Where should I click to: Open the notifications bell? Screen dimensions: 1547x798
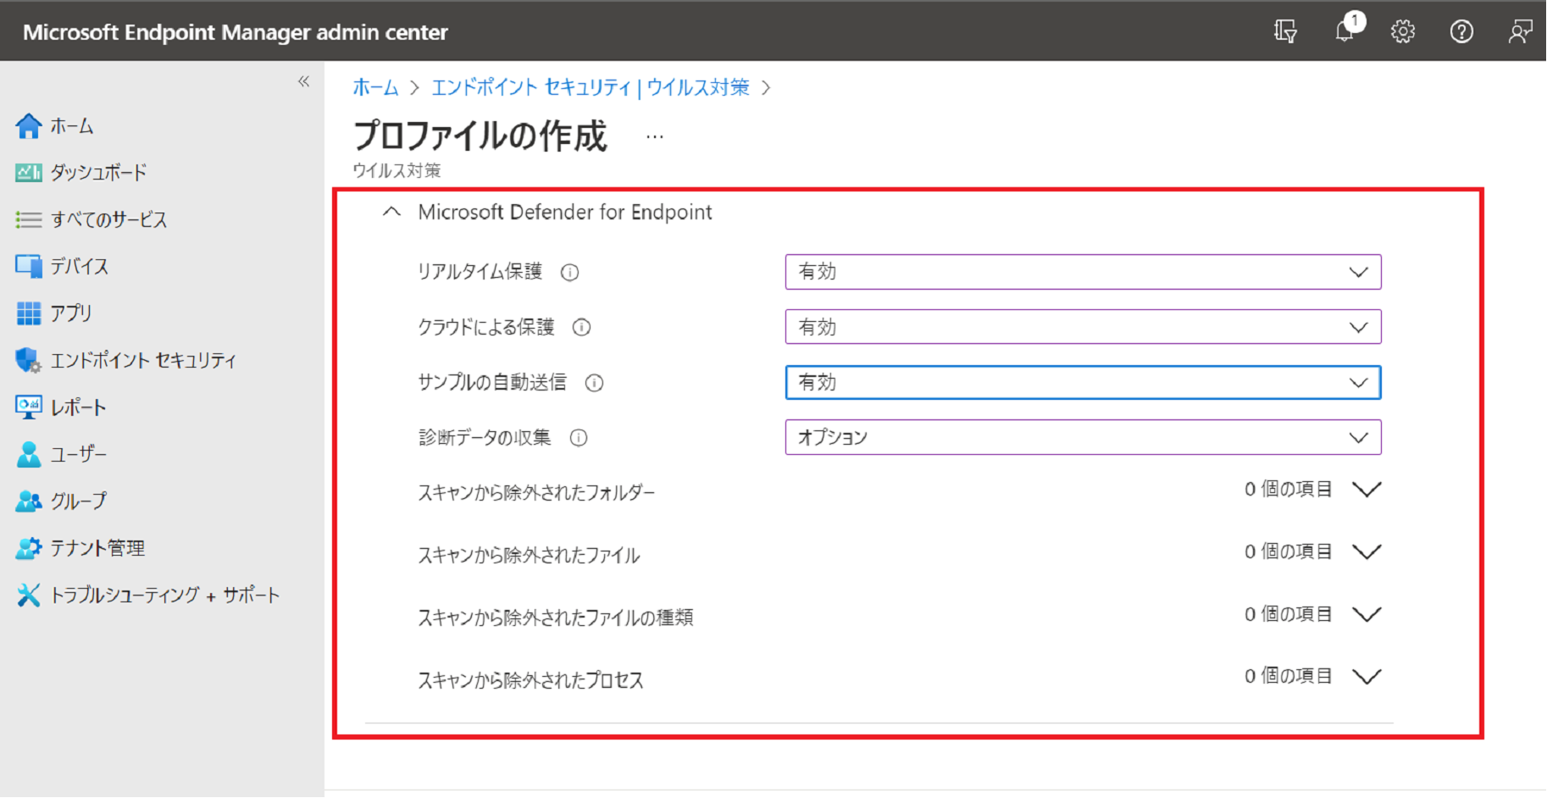[x=1346, y=30]
